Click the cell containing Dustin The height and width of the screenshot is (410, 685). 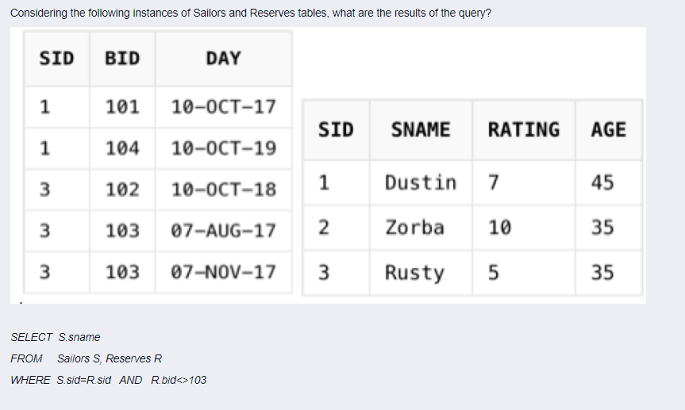[421, 182]
